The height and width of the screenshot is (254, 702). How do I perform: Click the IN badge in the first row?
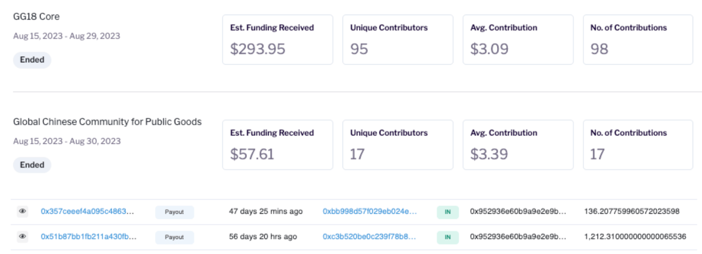448,212
